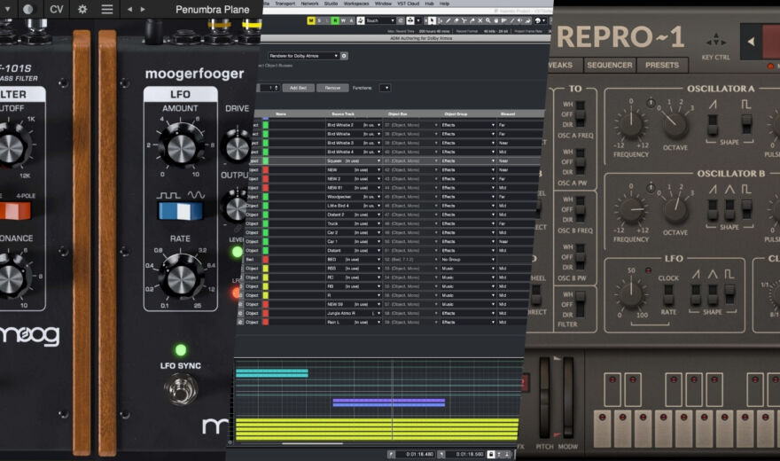This screenshot has width=780, height=461.
Task: Open the Renderer for Dolby Atmos dropdown
Action: pos(303,56)
